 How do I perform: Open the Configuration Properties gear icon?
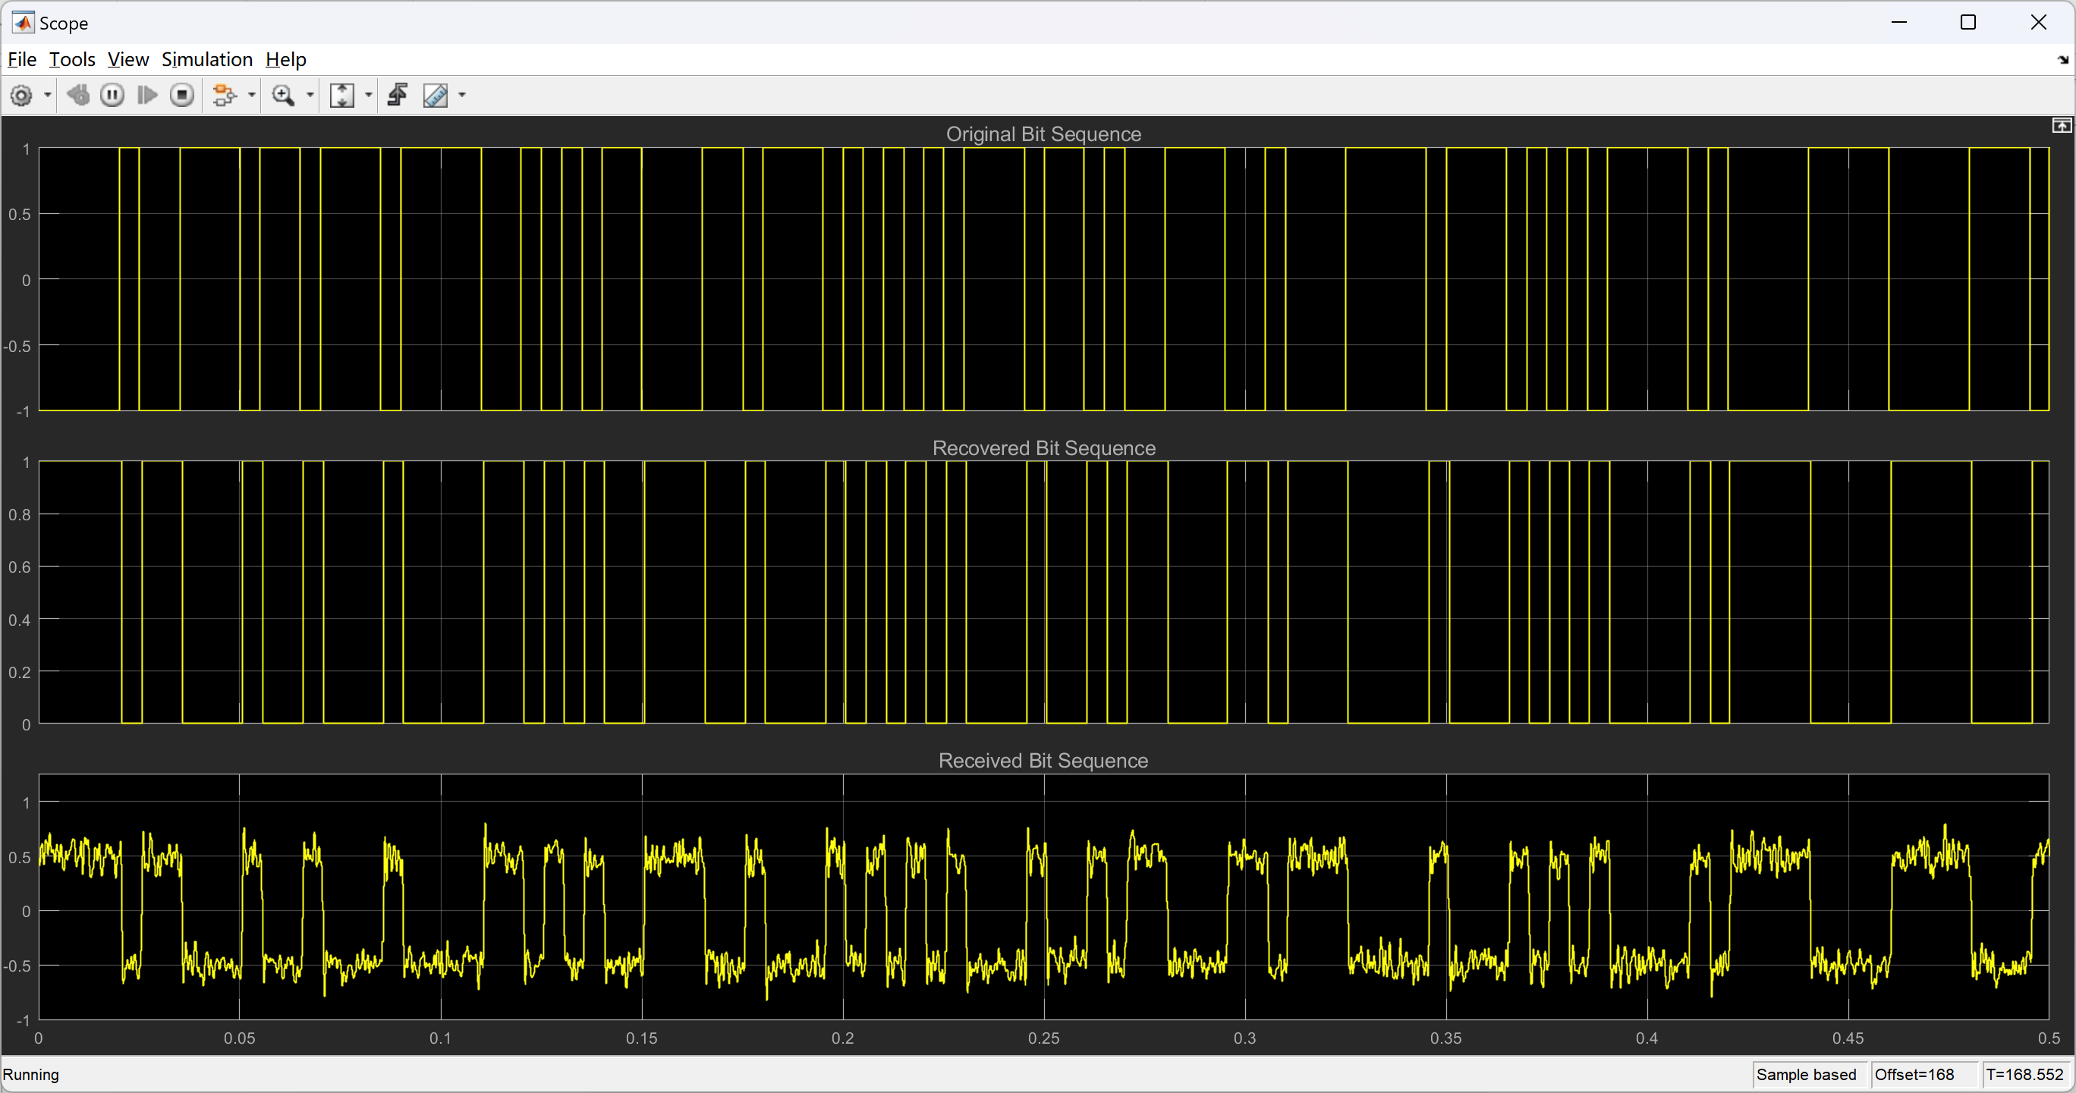click(x=22, y=95)
